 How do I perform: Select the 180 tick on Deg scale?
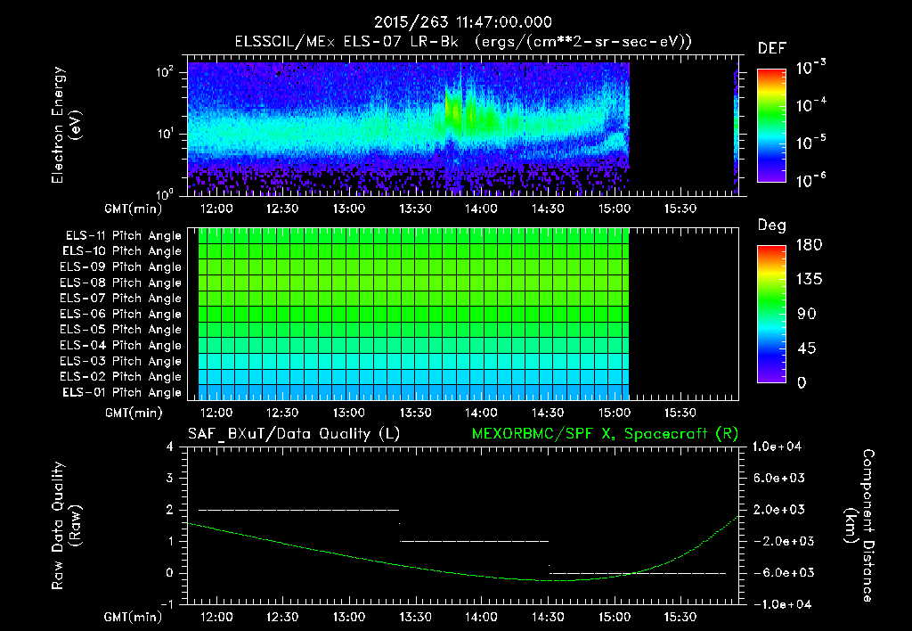[x=809, y=245]
